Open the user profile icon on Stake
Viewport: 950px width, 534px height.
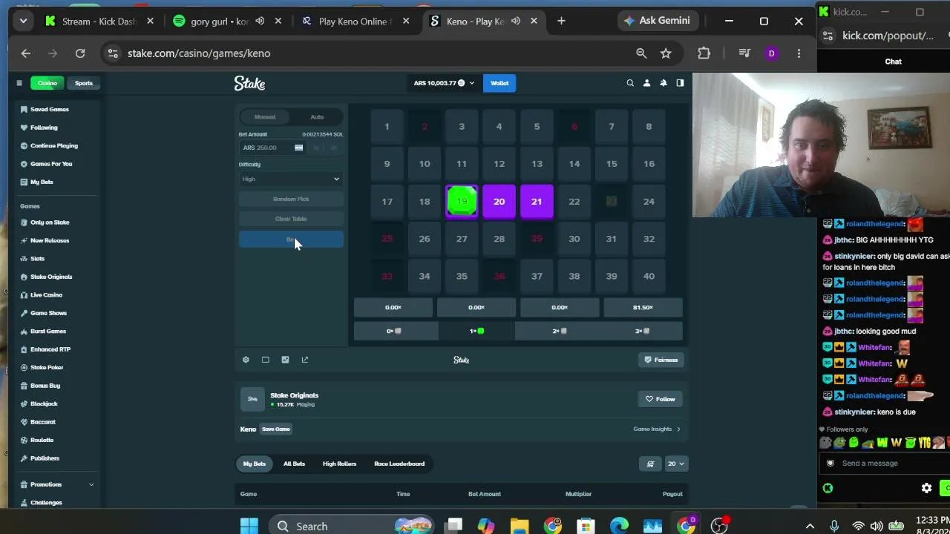[x=646, y=83]
